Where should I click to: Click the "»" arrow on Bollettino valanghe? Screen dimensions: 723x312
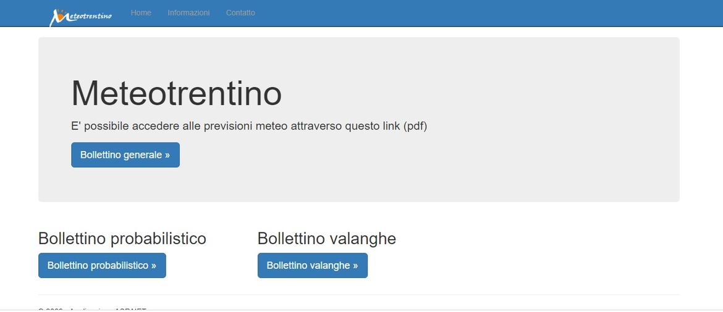pos(355,266)
